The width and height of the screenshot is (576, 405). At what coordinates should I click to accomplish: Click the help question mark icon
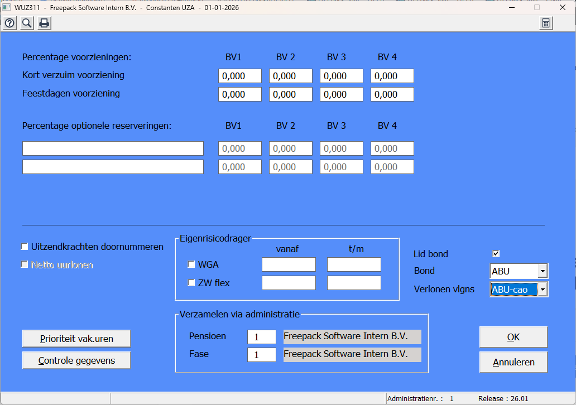click(x=9, y=23)
